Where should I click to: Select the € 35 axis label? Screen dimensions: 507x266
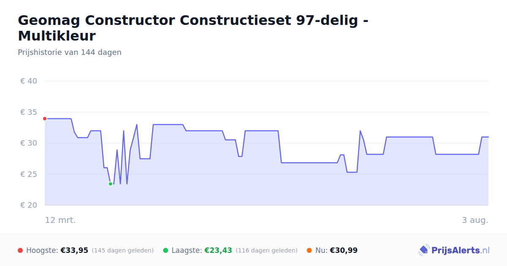click(29, 112)
